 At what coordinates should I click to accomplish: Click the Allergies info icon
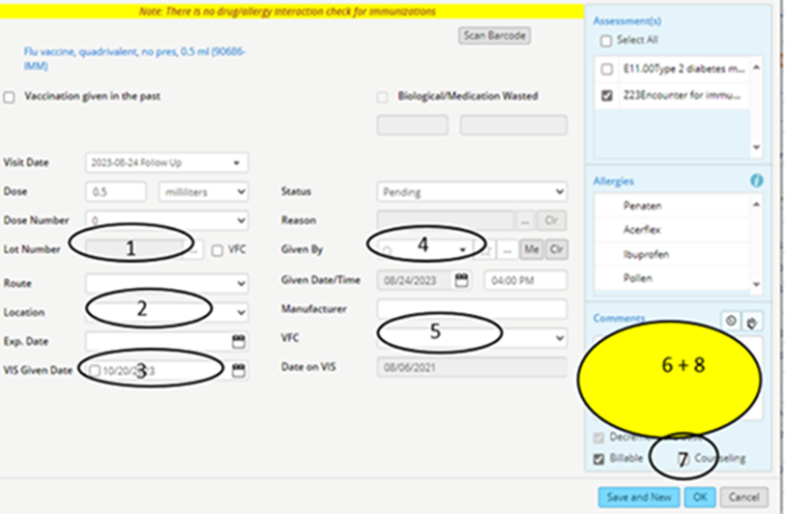click(x=756, y=181)
